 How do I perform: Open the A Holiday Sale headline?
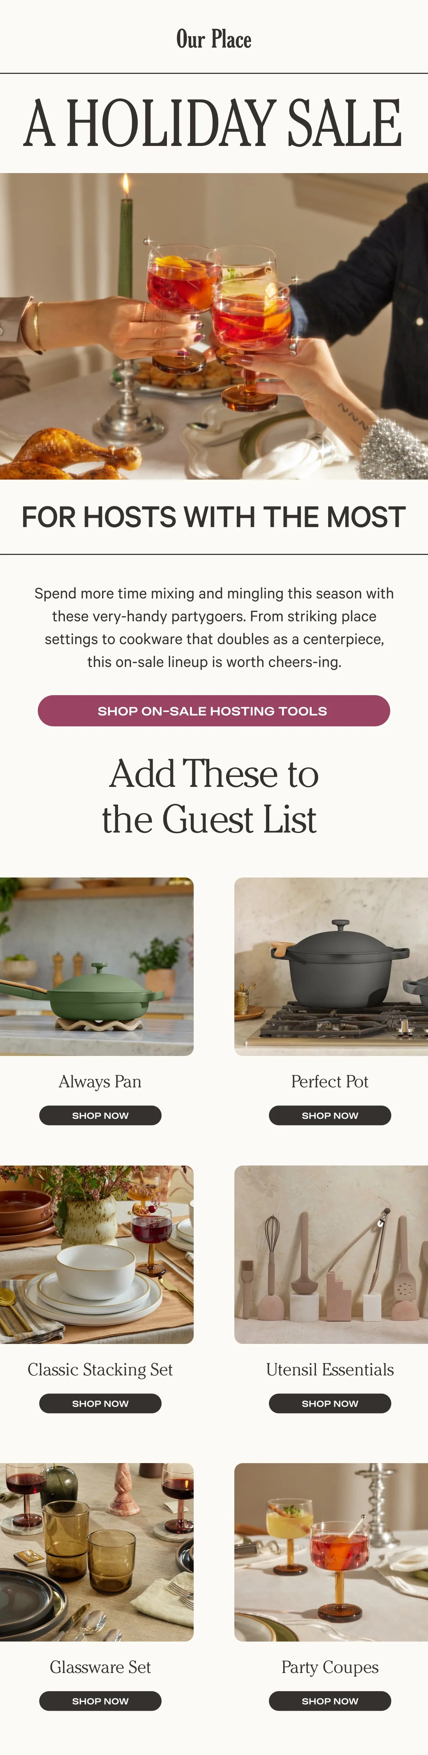point(214,123)
